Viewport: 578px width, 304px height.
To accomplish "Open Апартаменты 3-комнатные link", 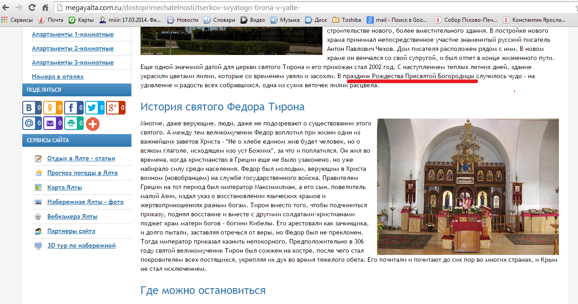I will 73,63.
